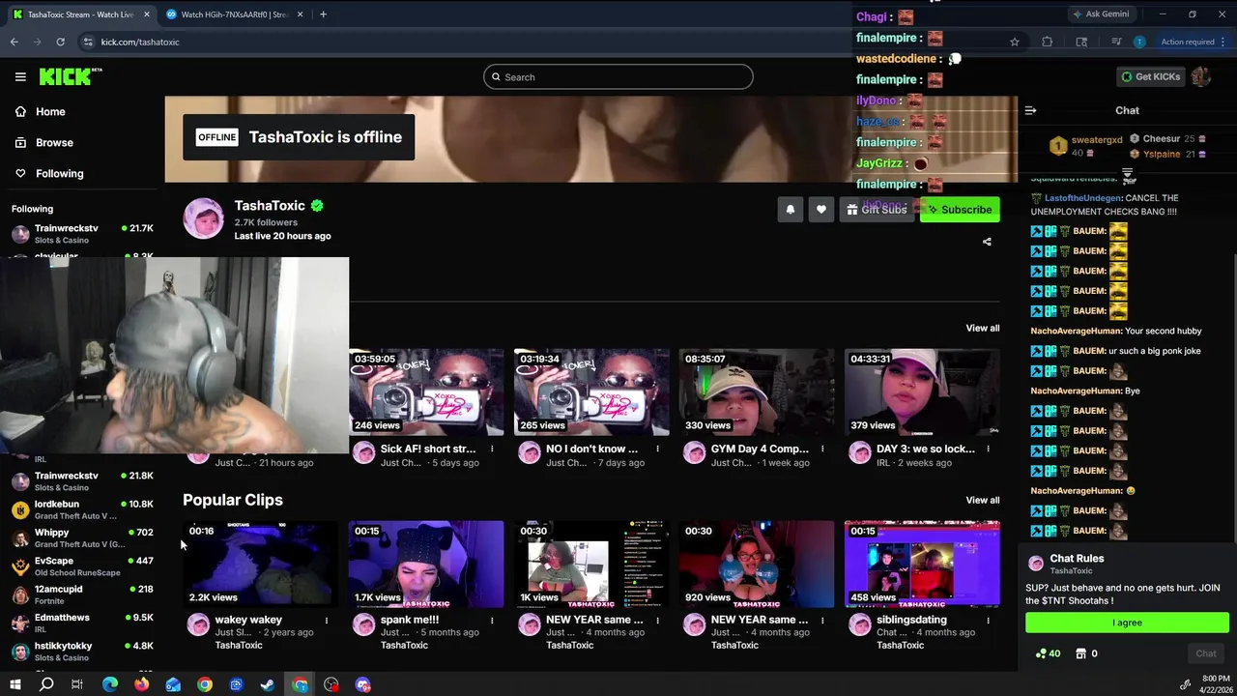
Task: Open Browse in the sidebar
Action: [x=54, y=143]
